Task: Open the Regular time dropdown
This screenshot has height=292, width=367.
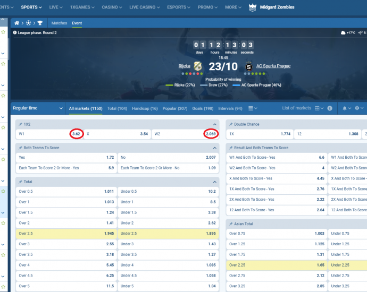Action: tap(38, 108)
